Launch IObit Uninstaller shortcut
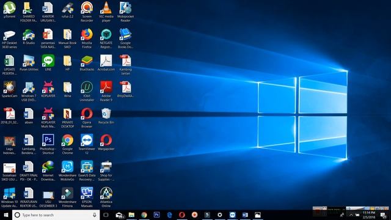 (87, 92)
